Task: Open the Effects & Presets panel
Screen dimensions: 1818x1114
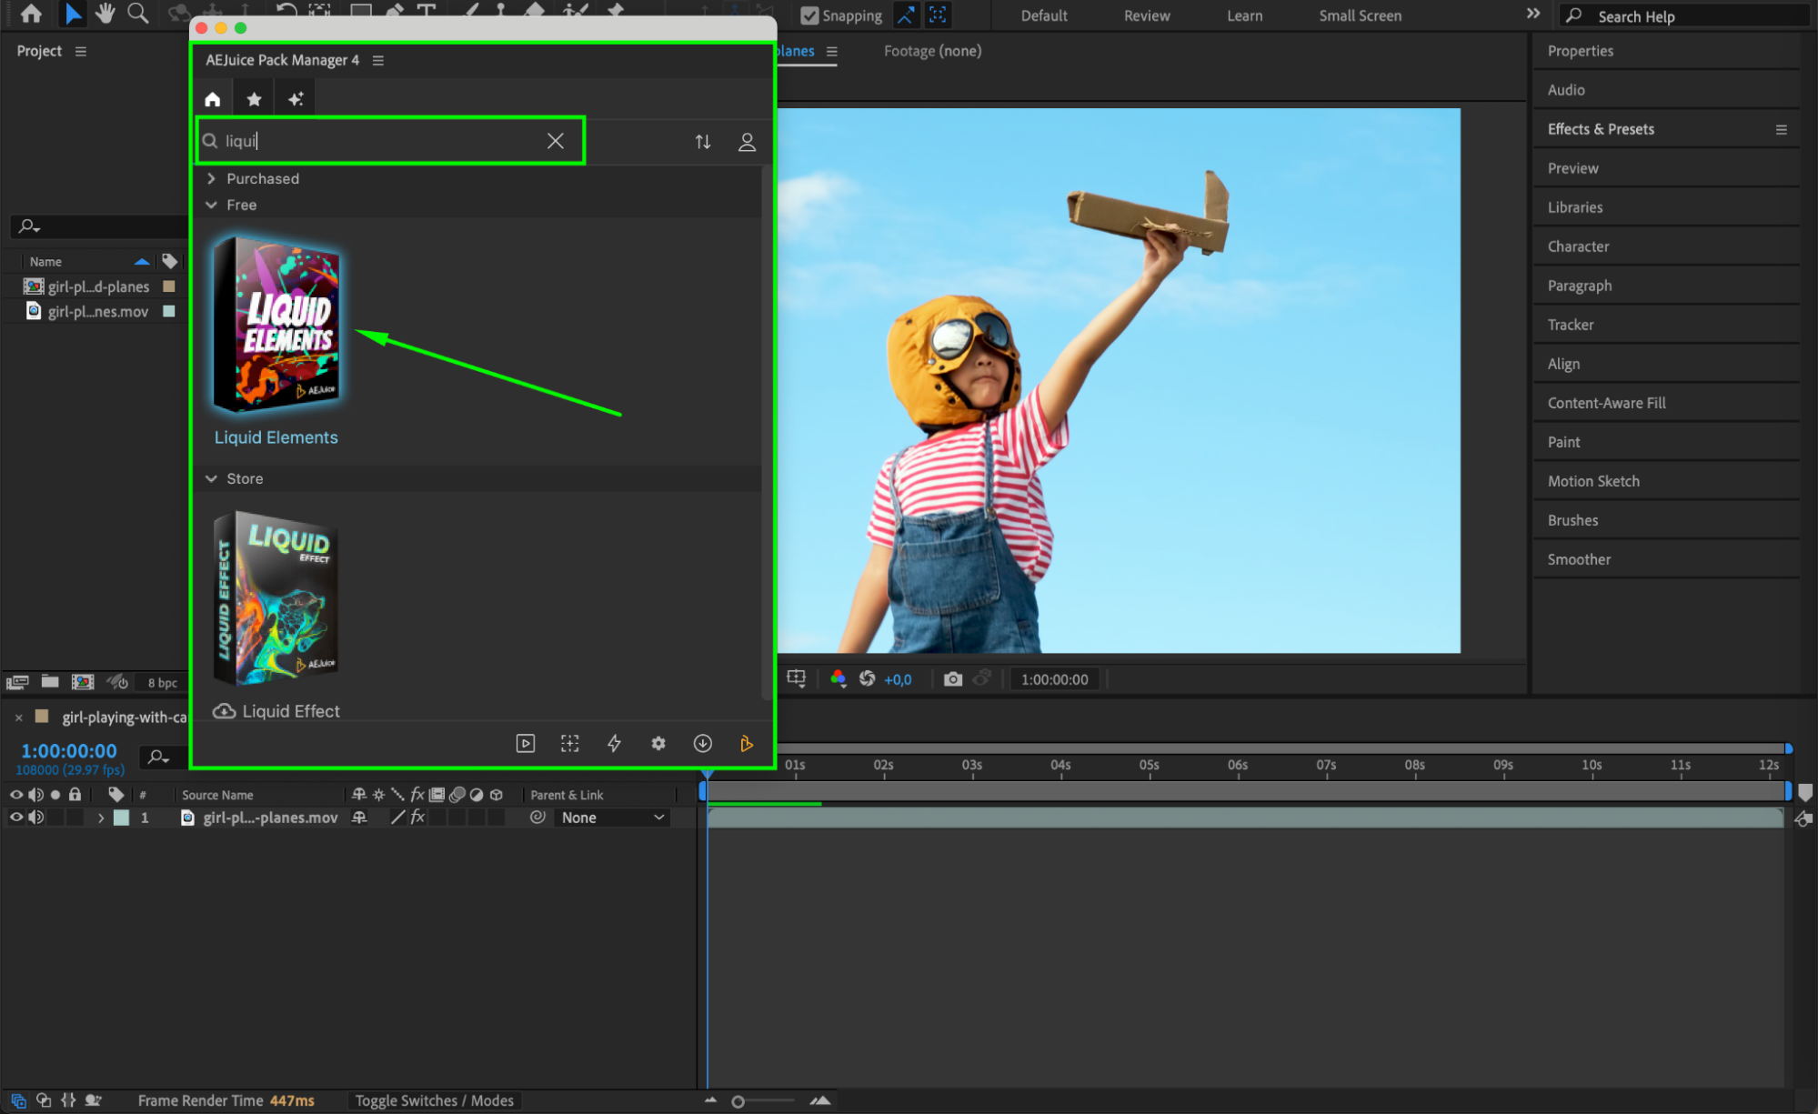Action: click(1600, 129)
